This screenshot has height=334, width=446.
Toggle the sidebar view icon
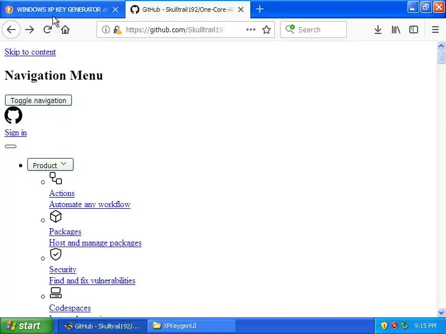[414, 30]
